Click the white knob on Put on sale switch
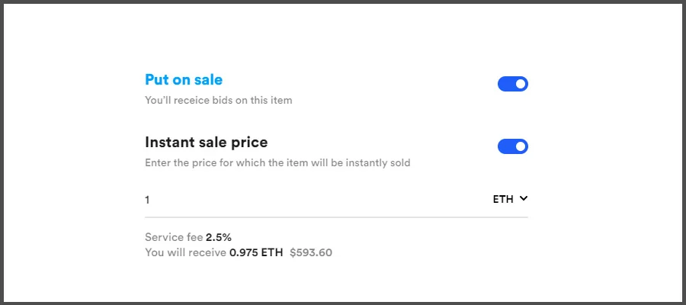Image resolution: width=686 pixels, height=305 pixels. 521,84
